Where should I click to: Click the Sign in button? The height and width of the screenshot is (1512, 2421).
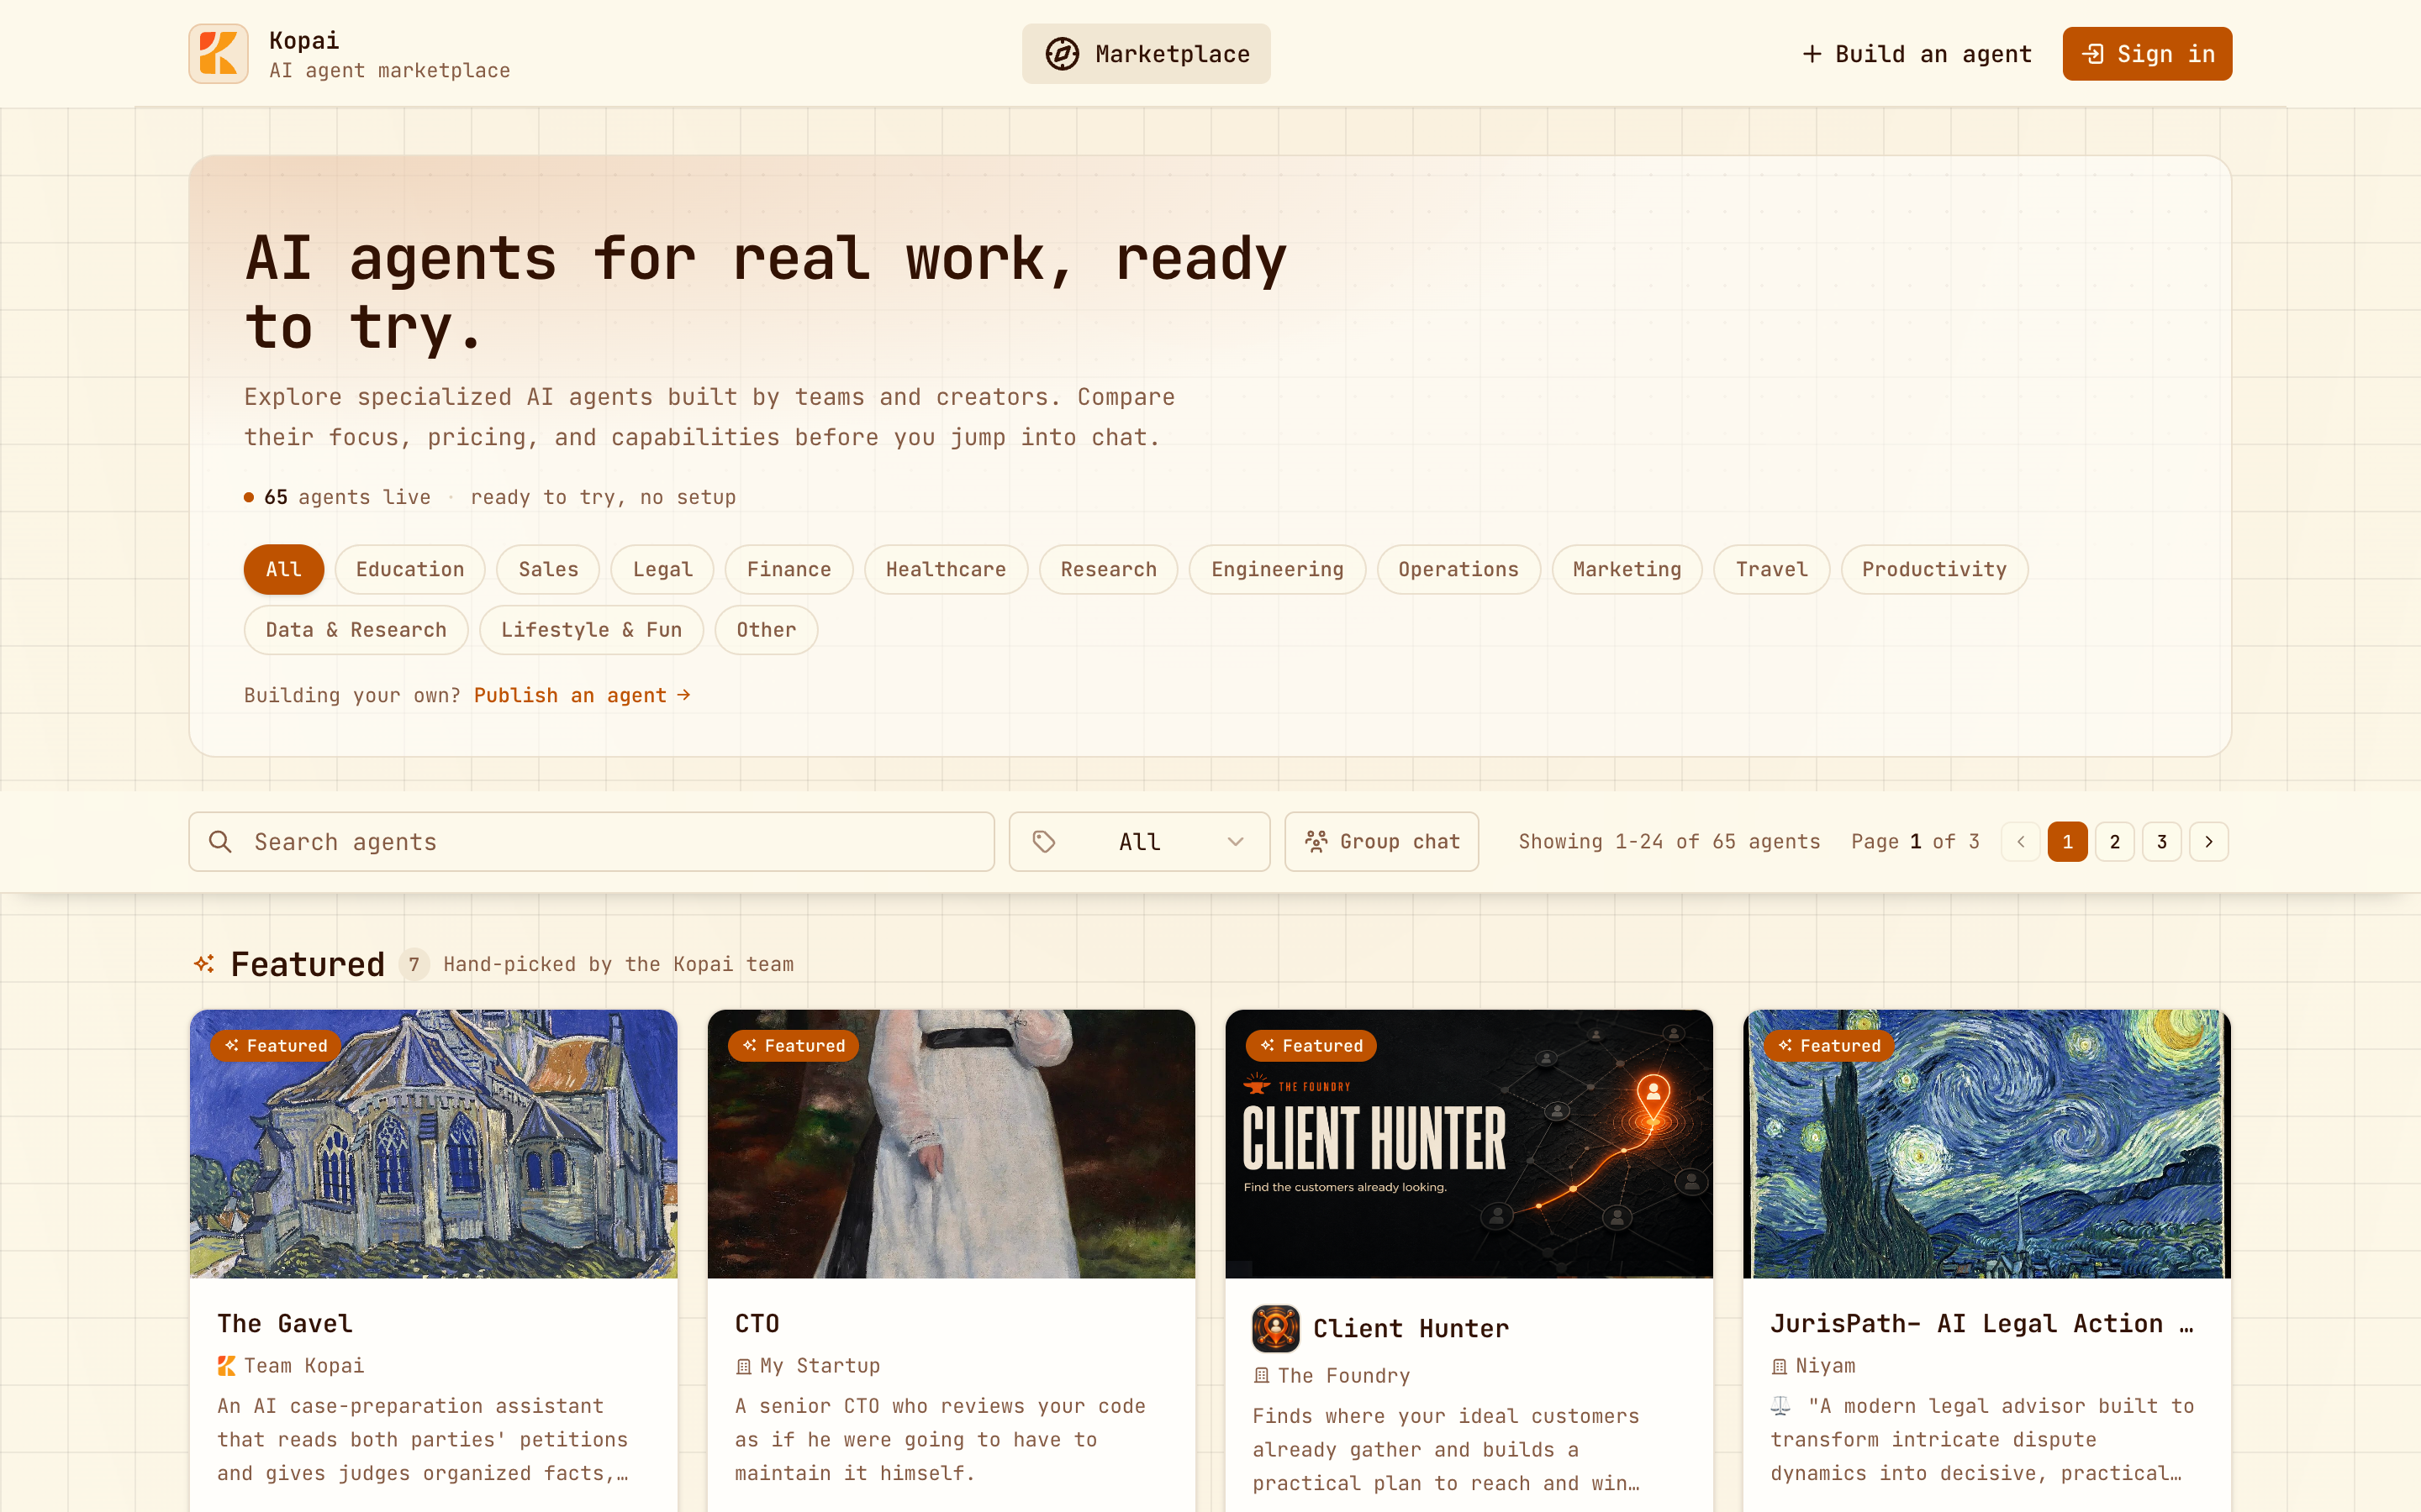2147,54
